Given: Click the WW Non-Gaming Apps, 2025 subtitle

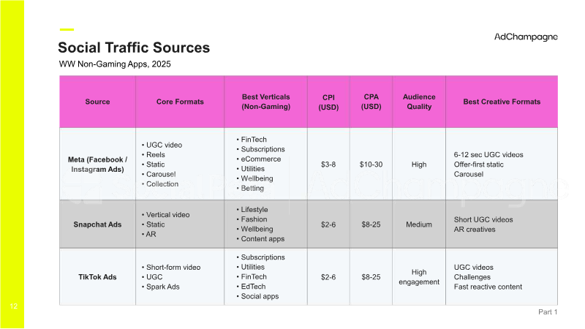Looking at the screenshot, I should pyautogui.click(x=115, y=64).
